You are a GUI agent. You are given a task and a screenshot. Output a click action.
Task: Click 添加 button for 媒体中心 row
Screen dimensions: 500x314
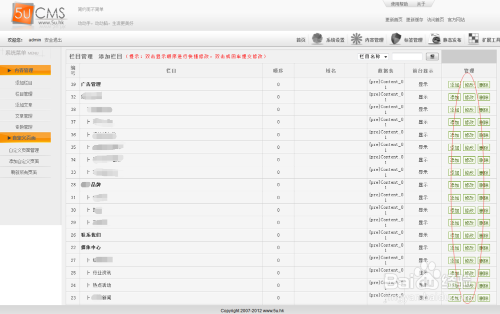[454, 248]
